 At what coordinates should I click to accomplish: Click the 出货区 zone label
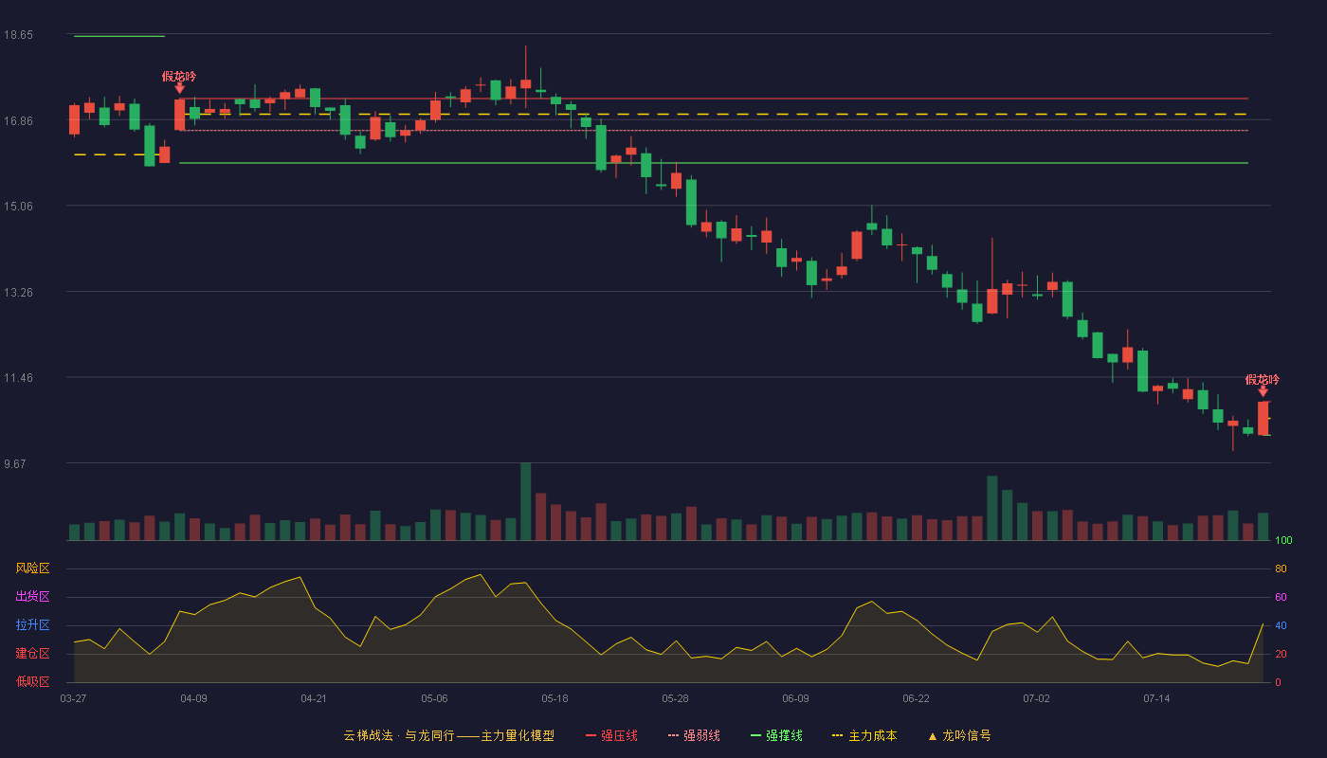click(33, 597)
